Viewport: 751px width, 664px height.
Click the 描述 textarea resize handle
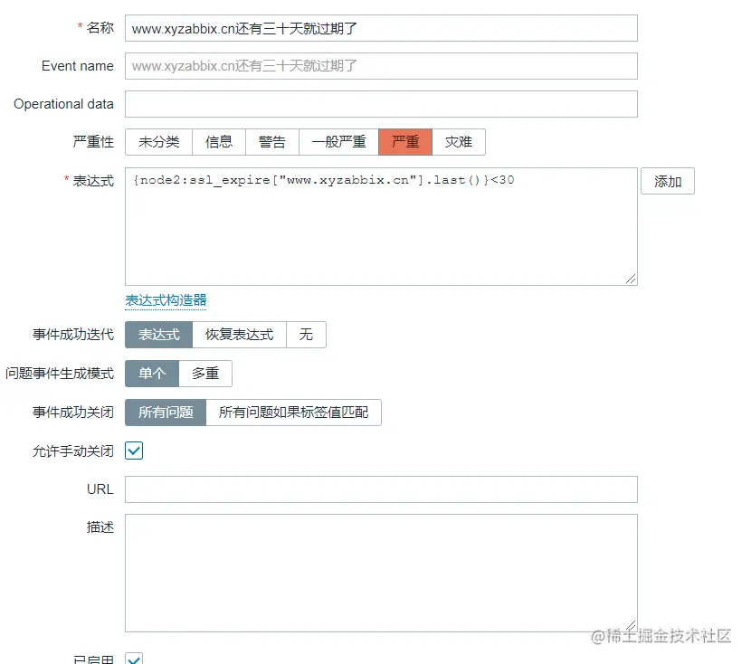[x=631, y=625]
